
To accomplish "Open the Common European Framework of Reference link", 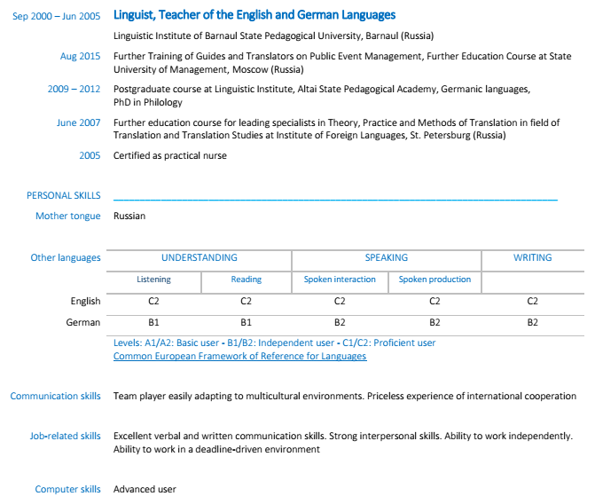I will coord(239,356).
